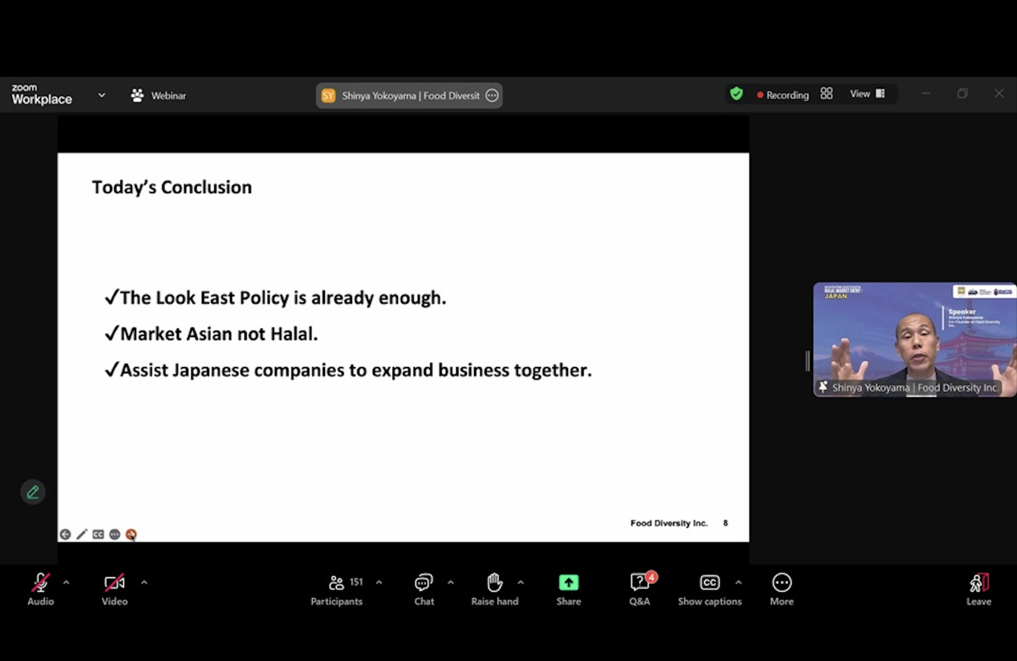The width and height of the screenshot is (1017, 661).
Task: Turn on the Video camera
Action: pyautogui.click(x=114, y=589)
